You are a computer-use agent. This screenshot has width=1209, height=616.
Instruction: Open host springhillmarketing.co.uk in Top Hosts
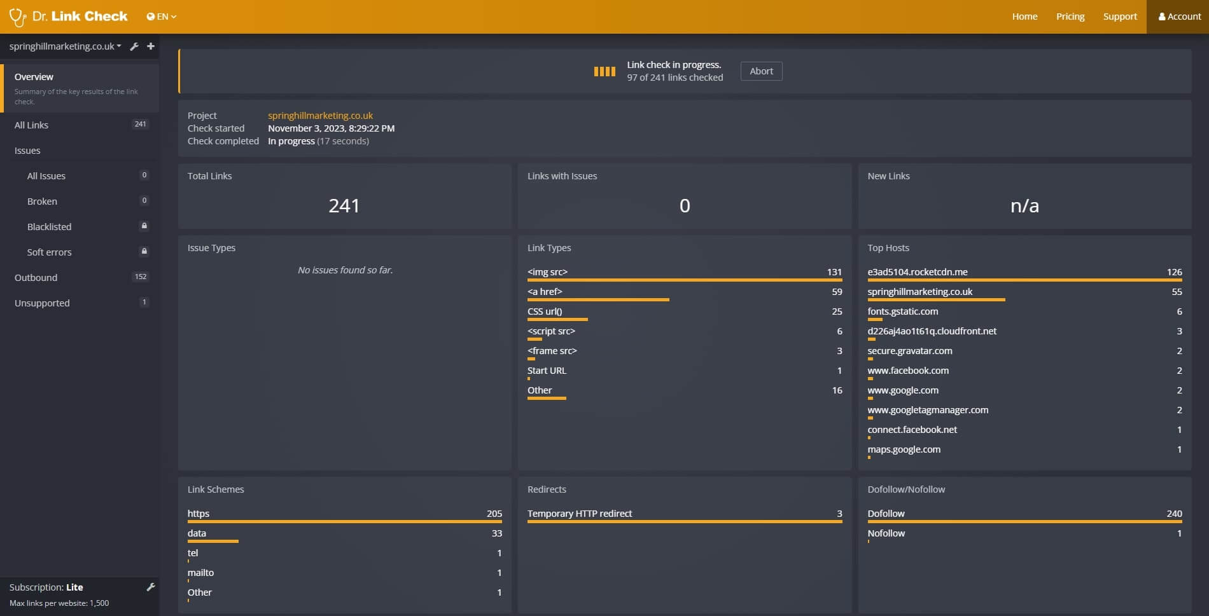(x=919, y=292)
